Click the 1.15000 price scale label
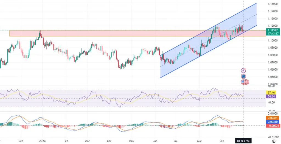281x144 pixels. [272, 4]
